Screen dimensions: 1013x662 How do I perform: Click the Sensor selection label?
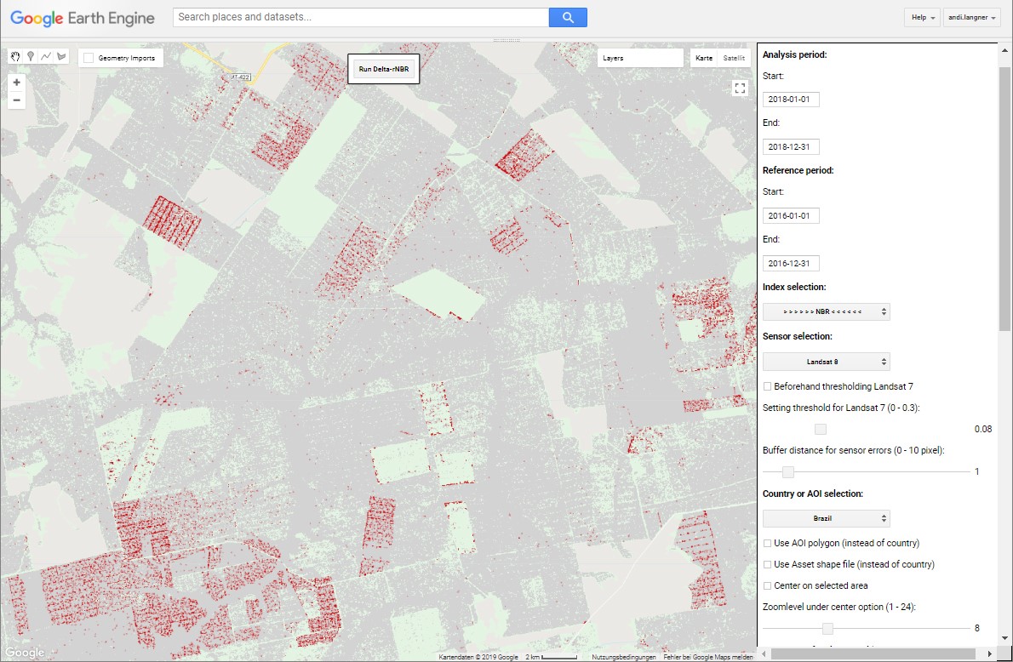pos(798,336)
